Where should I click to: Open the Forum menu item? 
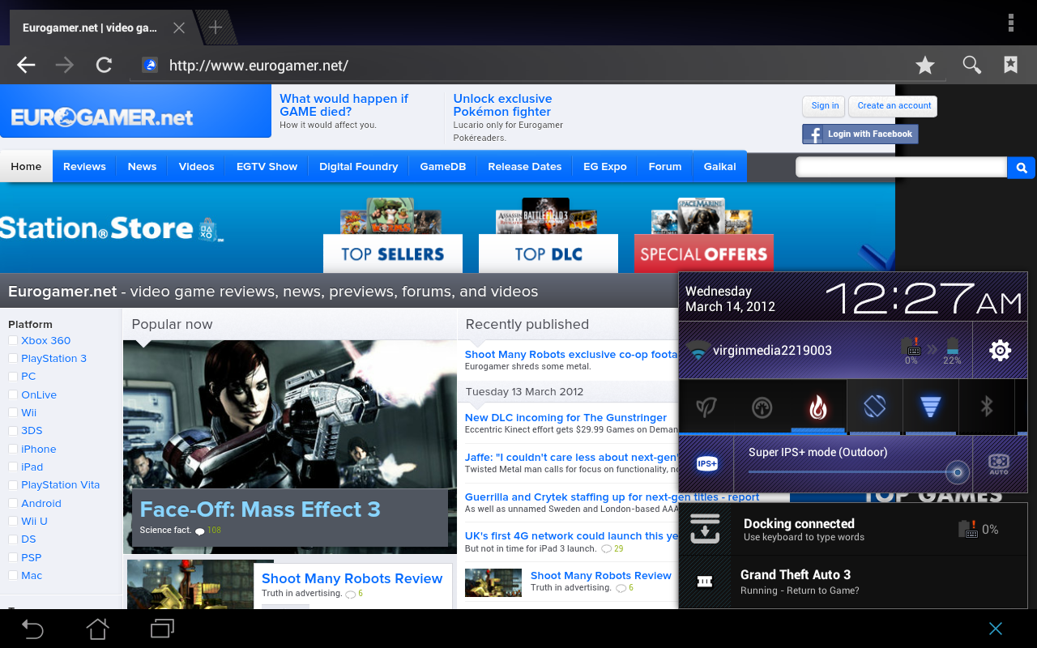(x=664, y=167)
